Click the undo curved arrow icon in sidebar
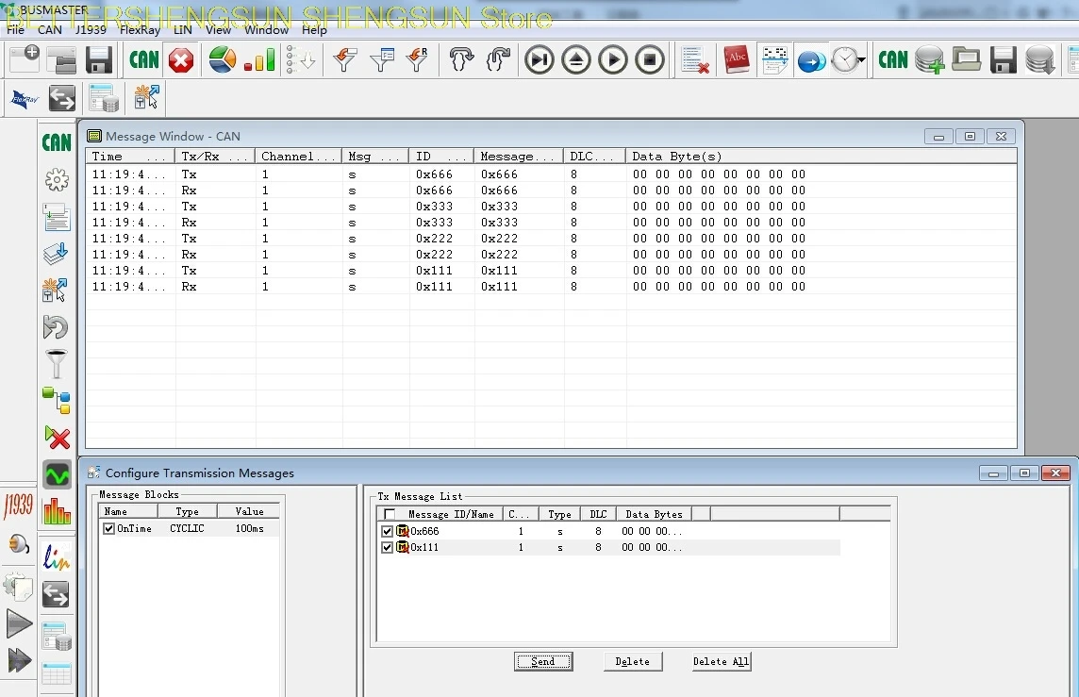This screenshot has width=1079, height=697. coord(56,327)
